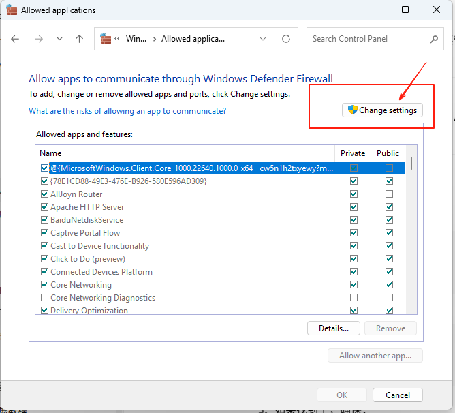455x413 pixels.
Task: Toggle Private checkbox for Core Networking Diagnostics
Action: (354, 298)
